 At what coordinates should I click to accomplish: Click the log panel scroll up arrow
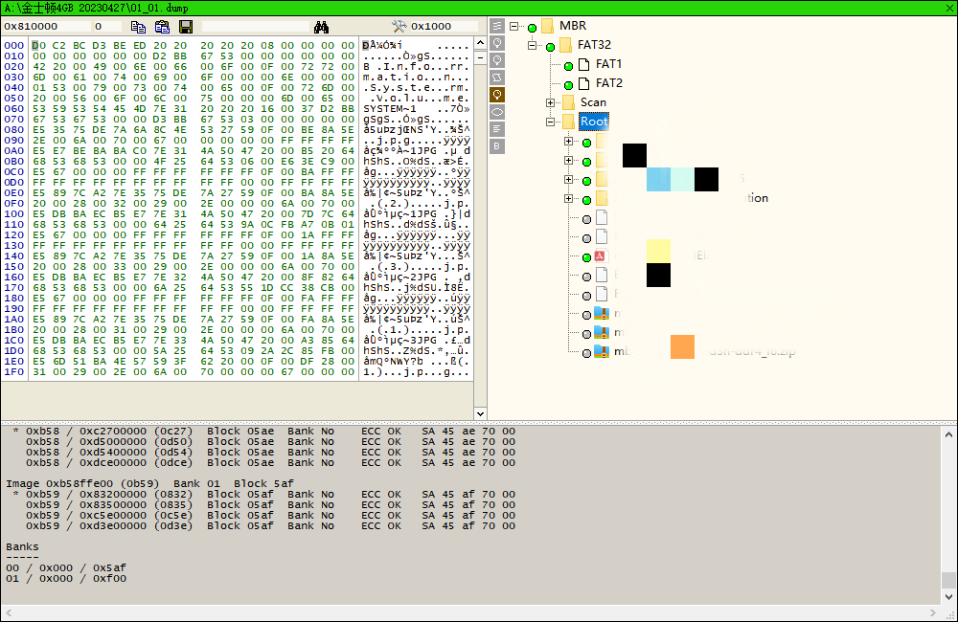(x=948, y=434)
